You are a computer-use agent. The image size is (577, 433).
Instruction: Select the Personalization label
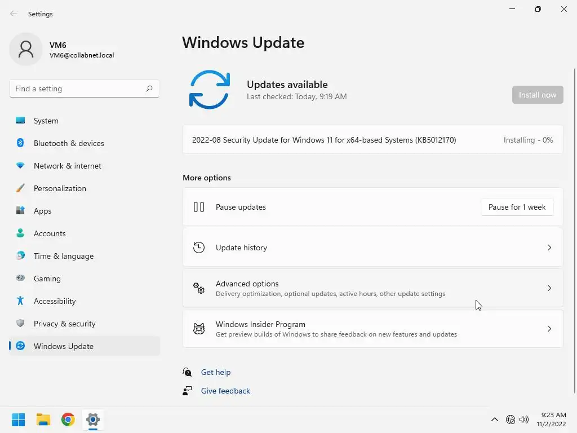pos(60,188)
